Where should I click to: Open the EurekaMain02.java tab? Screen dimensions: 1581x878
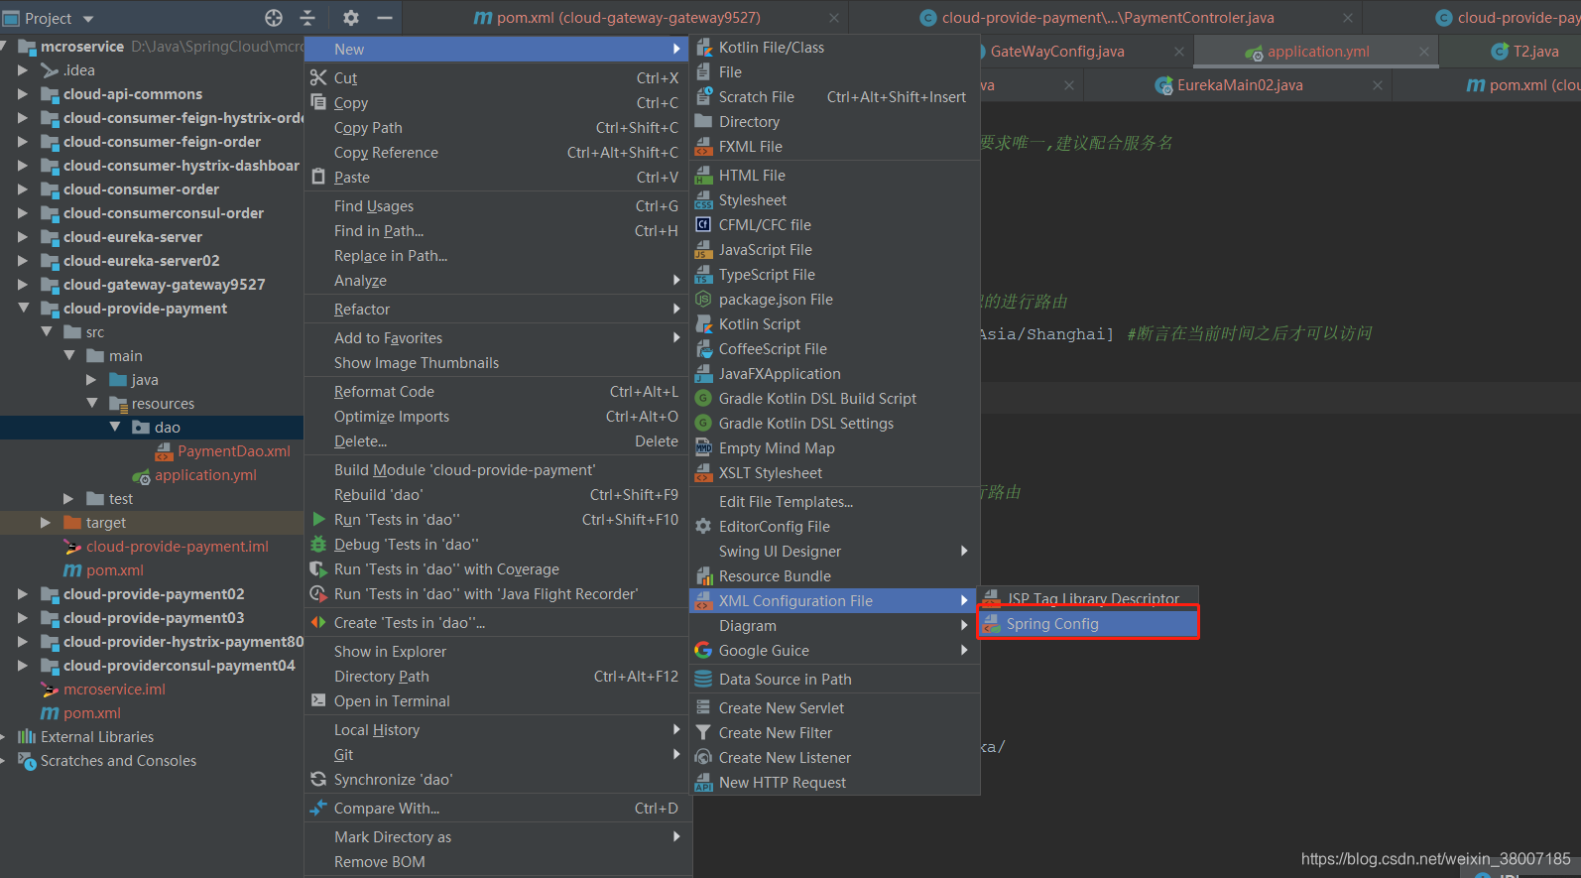1240,85
